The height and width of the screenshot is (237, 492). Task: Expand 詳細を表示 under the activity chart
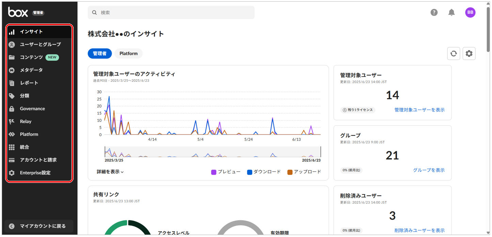pos(110,172)
